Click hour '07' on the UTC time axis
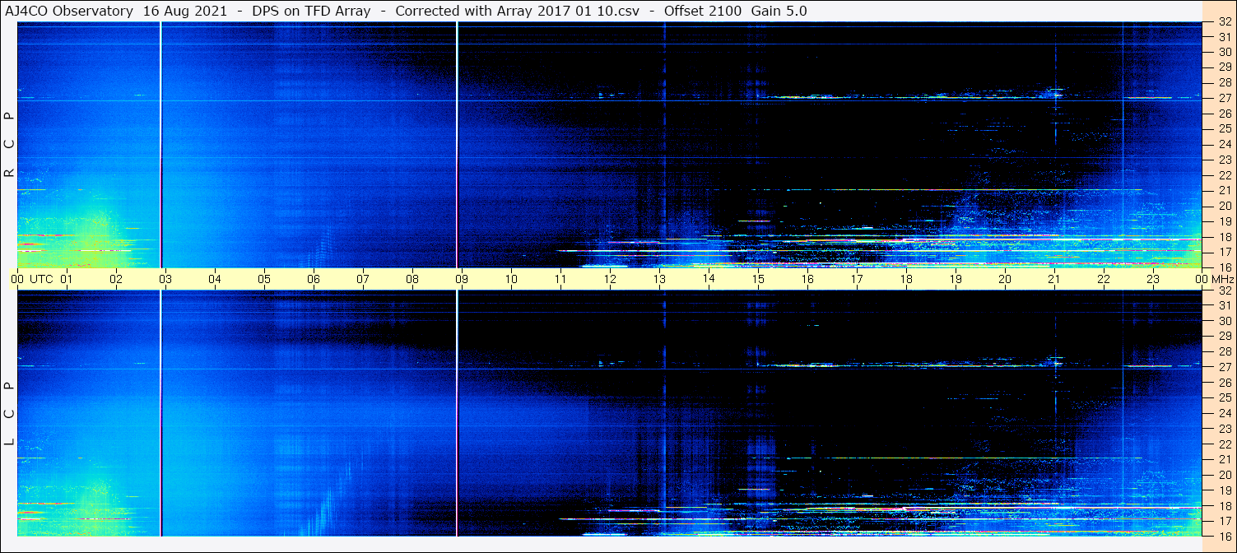 pyautogui.click(x=363, y=279)
